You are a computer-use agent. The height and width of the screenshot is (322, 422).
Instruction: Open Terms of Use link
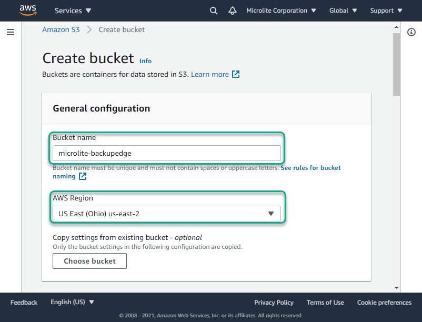click(x=325, y=303)
